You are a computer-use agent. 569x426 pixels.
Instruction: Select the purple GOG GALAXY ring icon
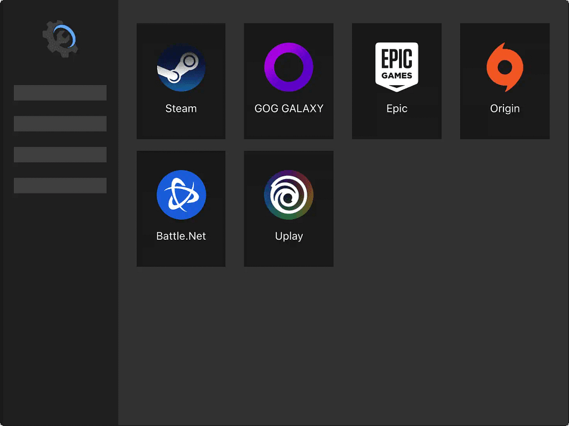288,67
